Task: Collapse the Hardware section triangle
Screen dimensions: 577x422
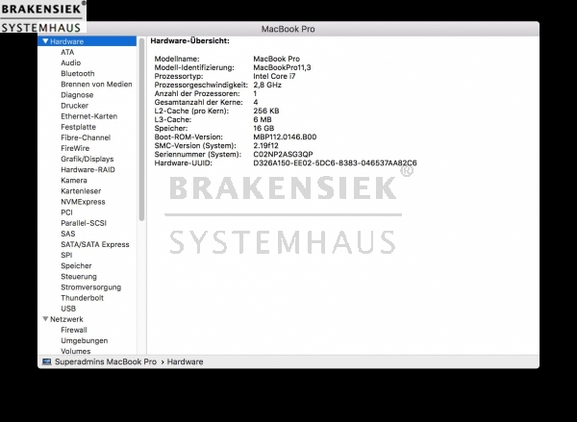Action: (45, 41)
